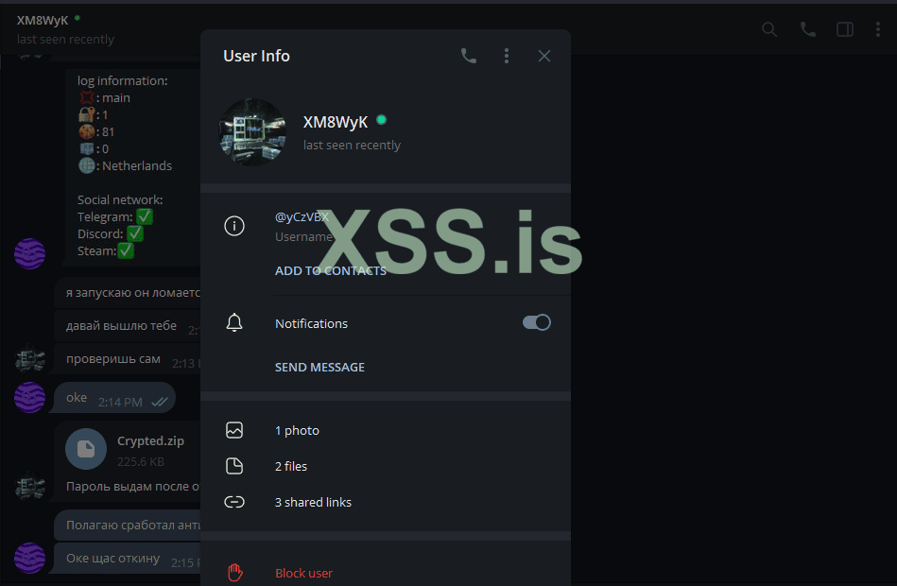Open the three-dot menu in User Info
This screenshot has height=586, width=897.
tap(507, 56)
